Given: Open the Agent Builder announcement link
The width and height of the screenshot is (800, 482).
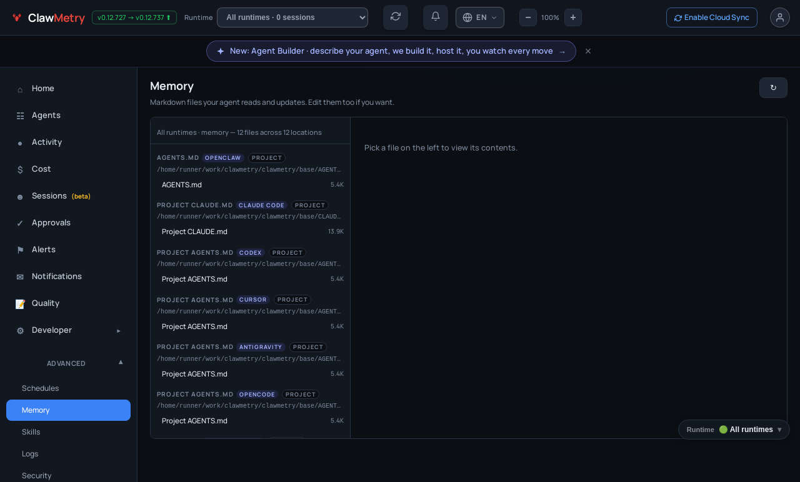Looking at the screenshot, I should point(391,51).
